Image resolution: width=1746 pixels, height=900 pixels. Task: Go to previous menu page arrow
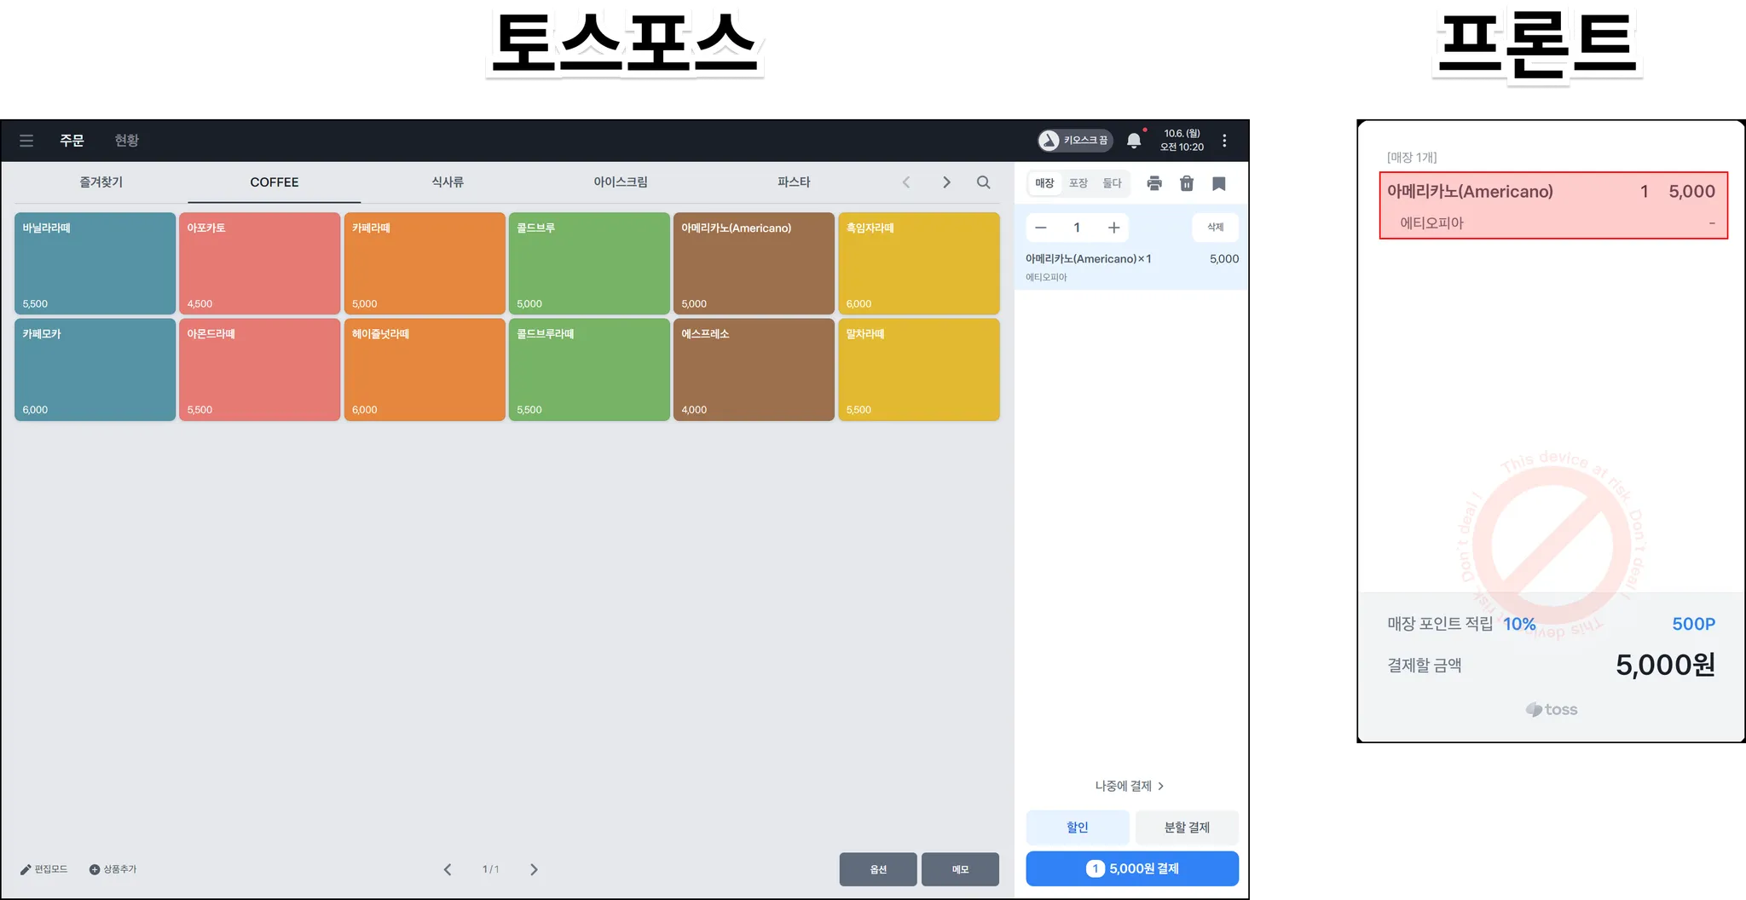click(448, 869)
